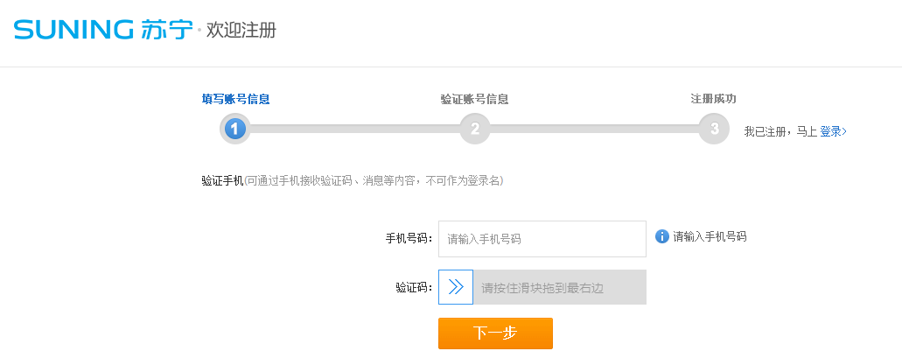The image size is (902, 358).
Task: Focus the 手机号码 phone number input
Action: coord(542,239)
